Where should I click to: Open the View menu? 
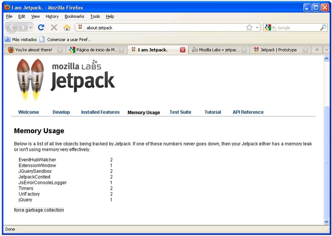pos(35,16)
